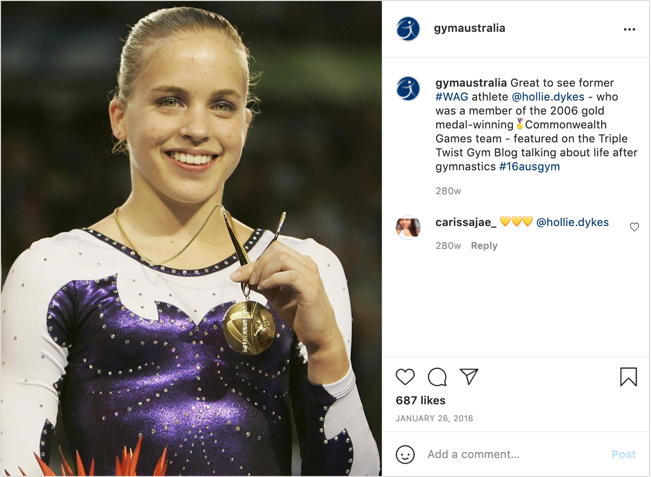Like the post with the heart icon
This screenshot has height=477, width=651.
click(405, 377)
